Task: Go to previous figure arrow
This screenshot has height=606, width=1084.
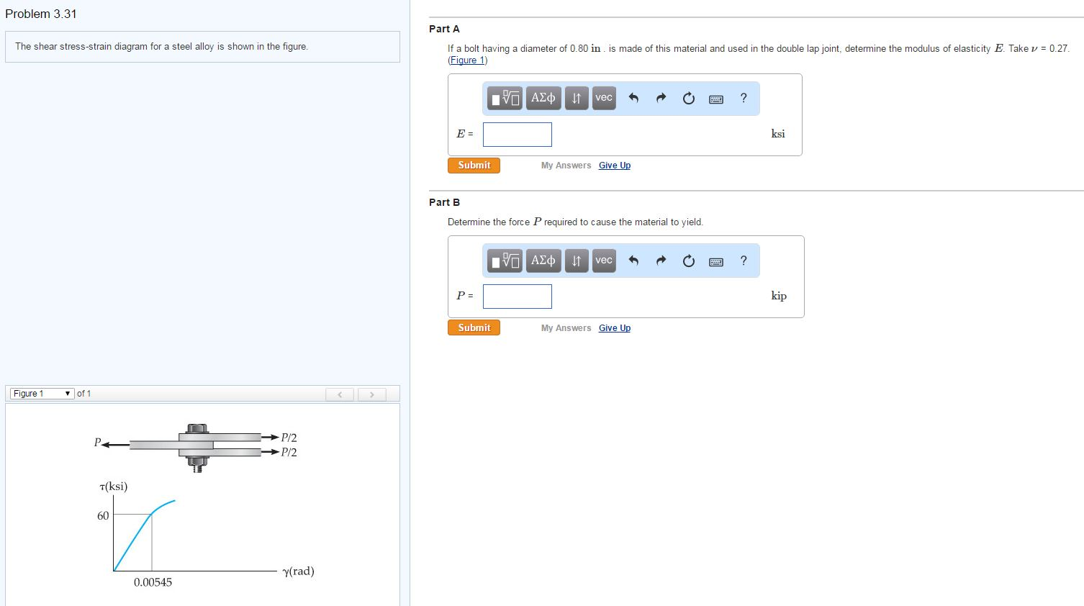Action: tap(340, 394)
